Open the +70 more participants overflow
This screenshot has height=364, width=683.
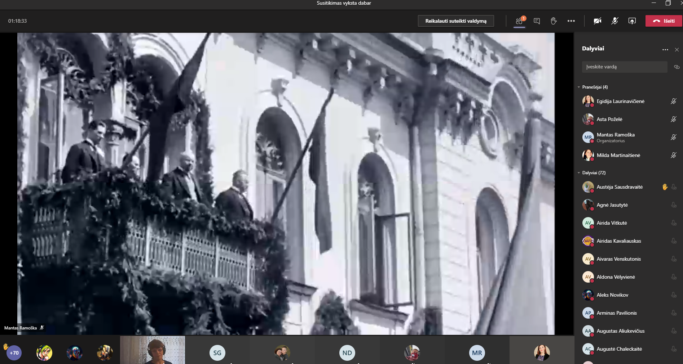(14, 353)
